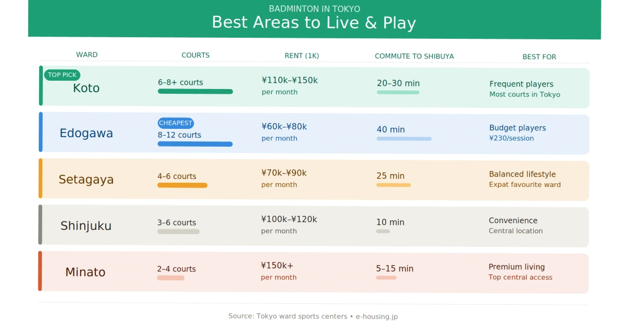This screenshot has width=628, height=330.
Task: Click the "Best Areas to Live & Play" title
Action: click(314, 23)
